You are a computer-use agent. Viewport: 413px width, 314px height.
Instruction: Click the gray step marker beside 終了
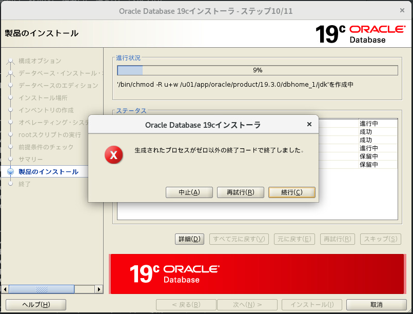pyautogui.click(x=10, y=184)
